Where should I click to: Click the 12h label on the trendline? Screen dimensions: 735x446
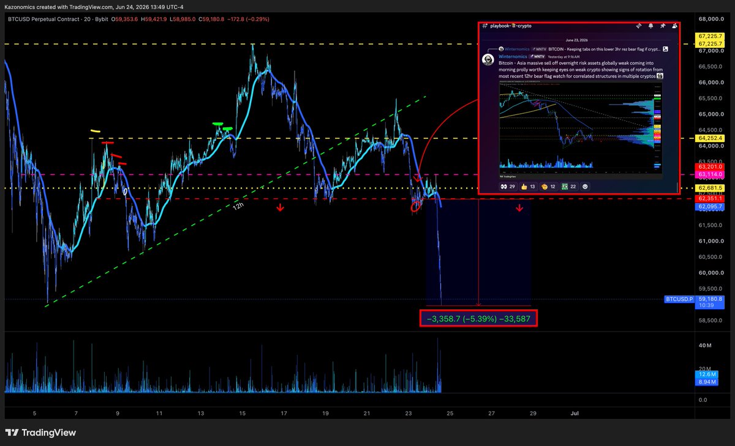coord(238,207)
